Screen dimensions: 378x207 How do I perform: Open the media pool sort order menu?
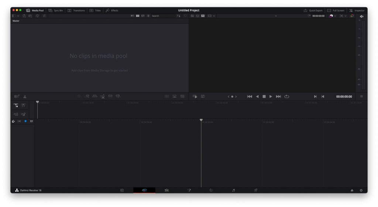pos(178,16)
